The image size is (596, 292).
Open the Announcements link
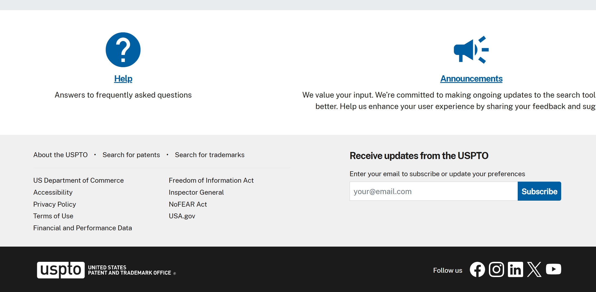(x=471, y=79)
